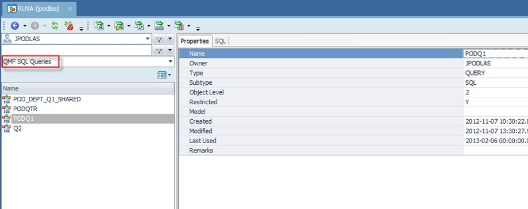Click the red stop-sign cancel icon
This screenshot has width=528, height=209.
point(69,26)
